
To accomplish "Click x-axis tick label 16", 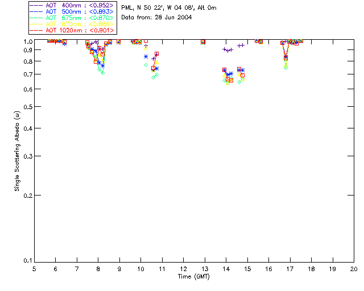I will pyautogui.click(x=268, y=269).
